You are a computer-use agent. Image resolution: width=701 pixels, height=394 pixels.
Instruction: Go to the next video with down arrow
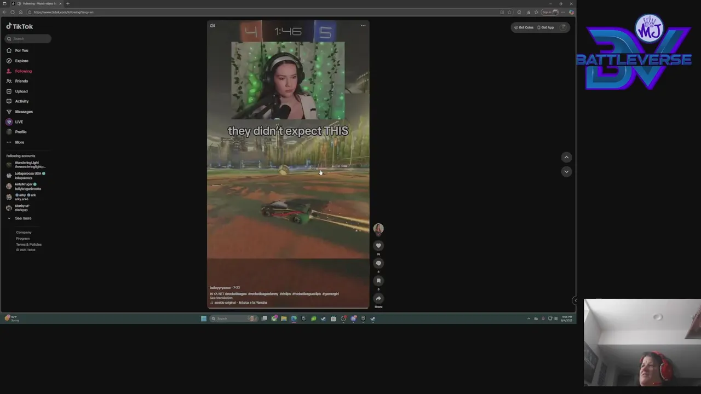[x=567, y=171]
